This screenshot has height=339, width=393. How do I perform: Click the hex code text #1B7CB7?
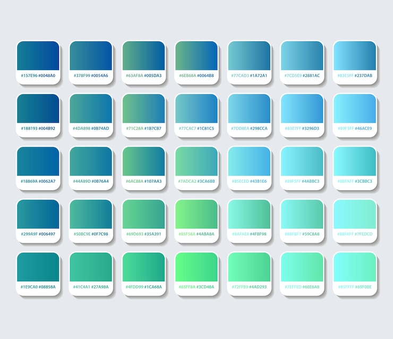(x=153, y=129)
